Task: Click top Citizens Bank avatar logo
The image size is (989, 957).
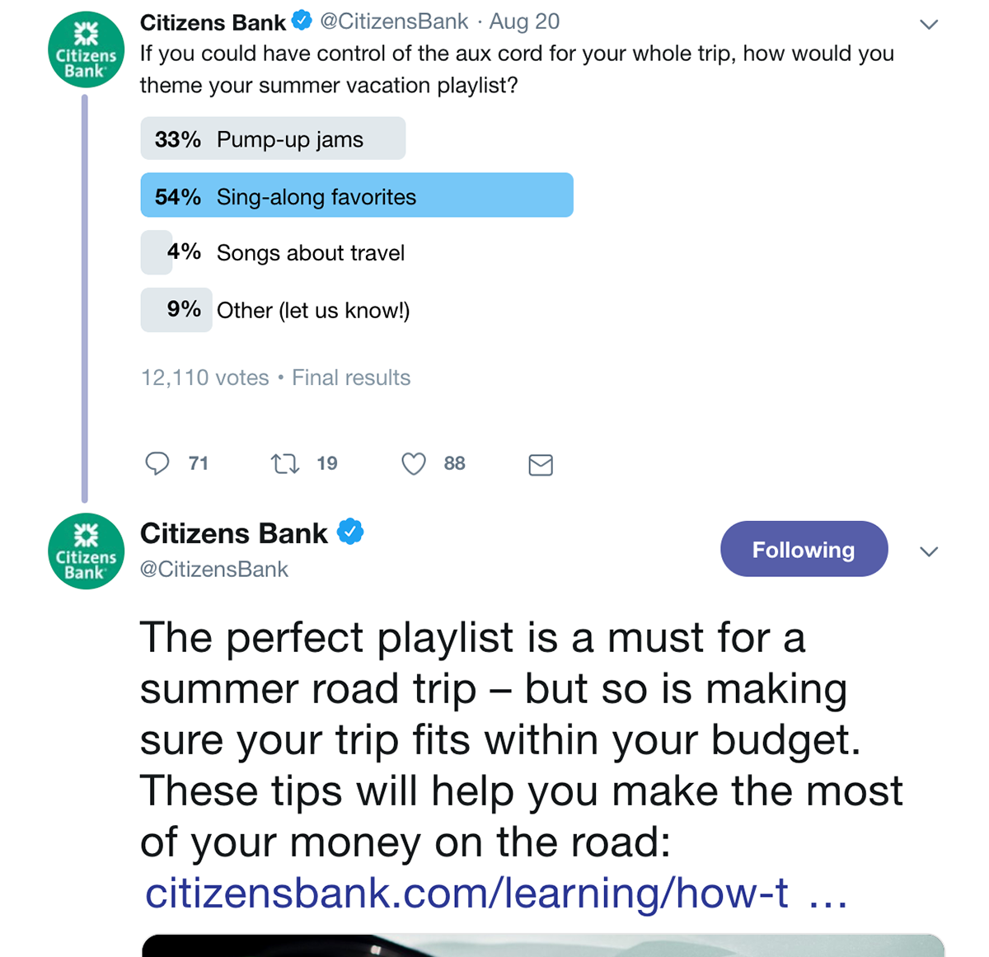Action: 87,49
